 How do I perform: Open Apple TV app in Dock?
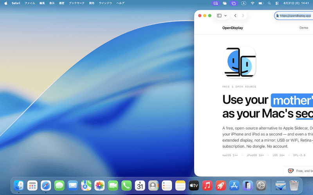click(194, 186)
